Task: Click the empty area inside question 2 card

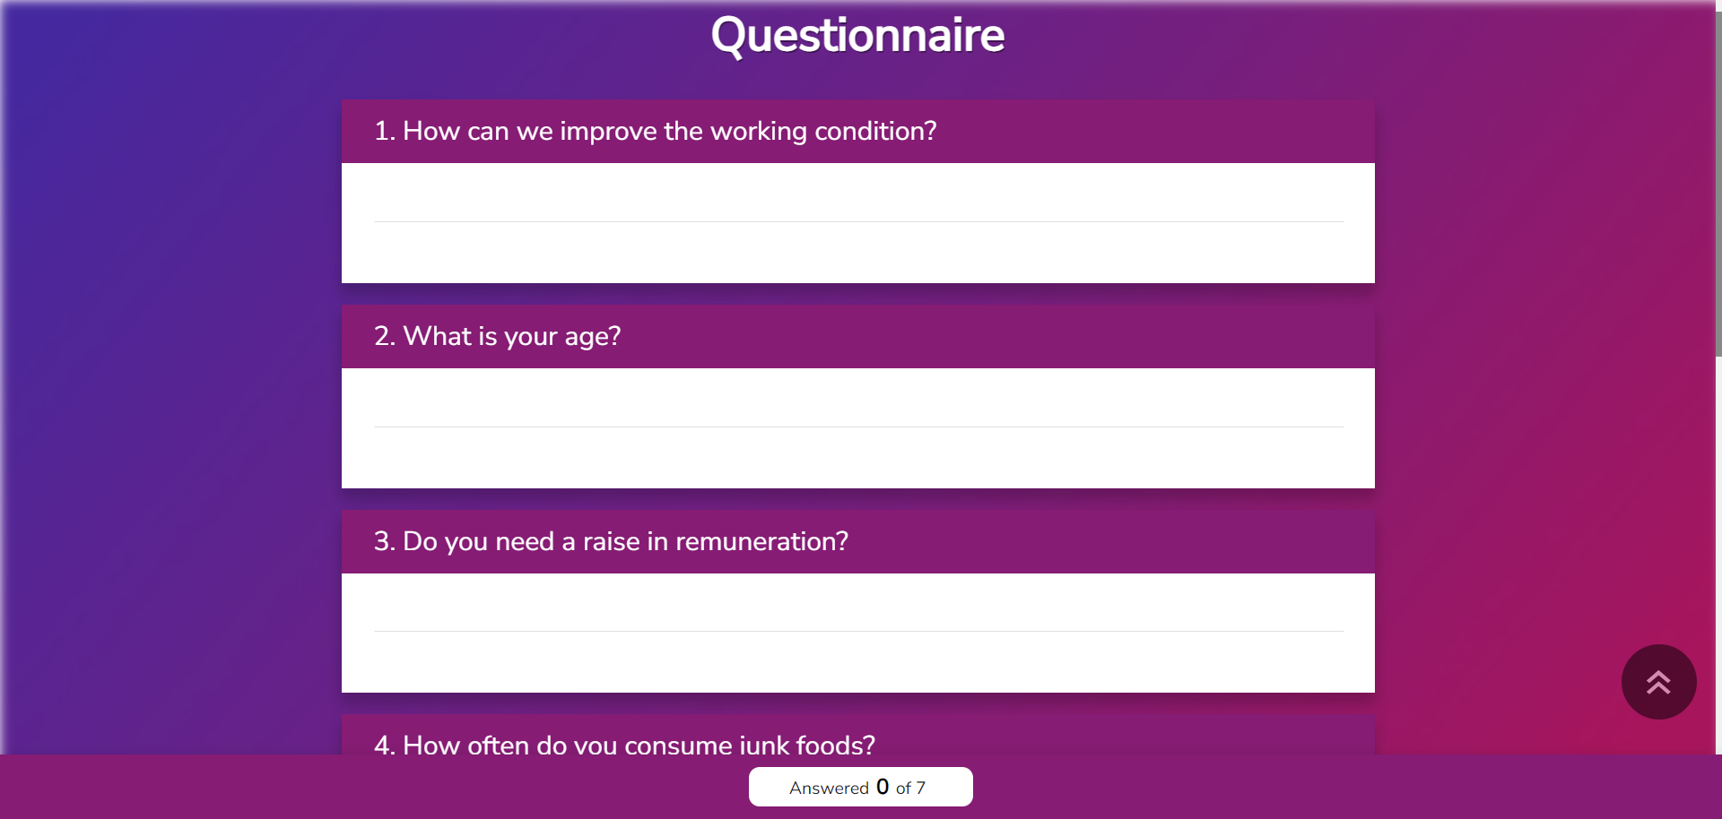Action: [x=857, y=466]
